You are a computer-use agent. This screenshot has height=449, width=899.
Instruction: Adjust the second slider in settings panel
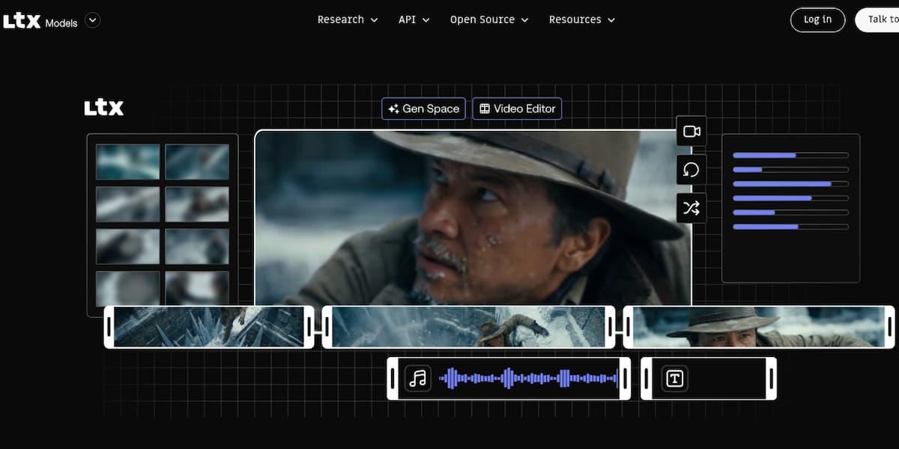[790, 169]
